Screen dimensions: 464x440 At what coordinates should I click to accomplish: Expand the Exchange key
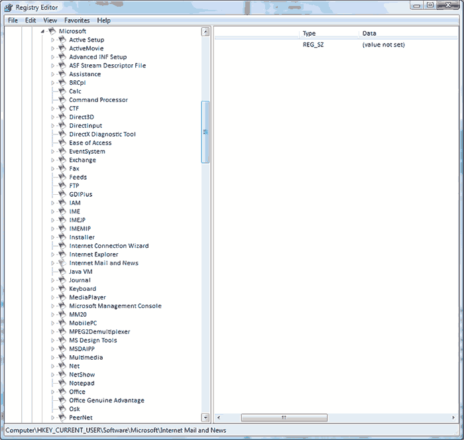pyautogui.click(x=52, y=160)
